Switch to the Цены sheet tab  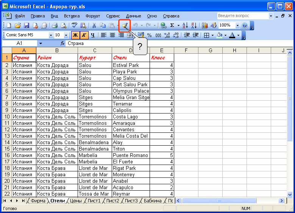tap(75, 201)
